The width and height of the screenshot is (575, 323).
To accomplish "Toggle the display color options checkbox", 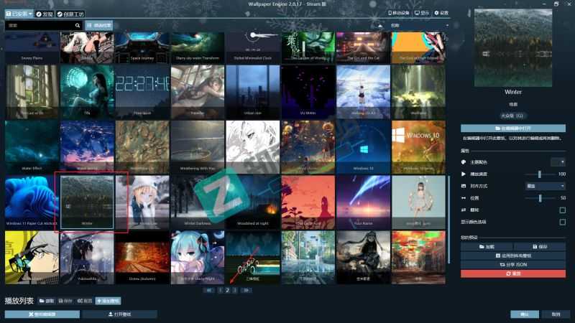I will coord(562,222).
